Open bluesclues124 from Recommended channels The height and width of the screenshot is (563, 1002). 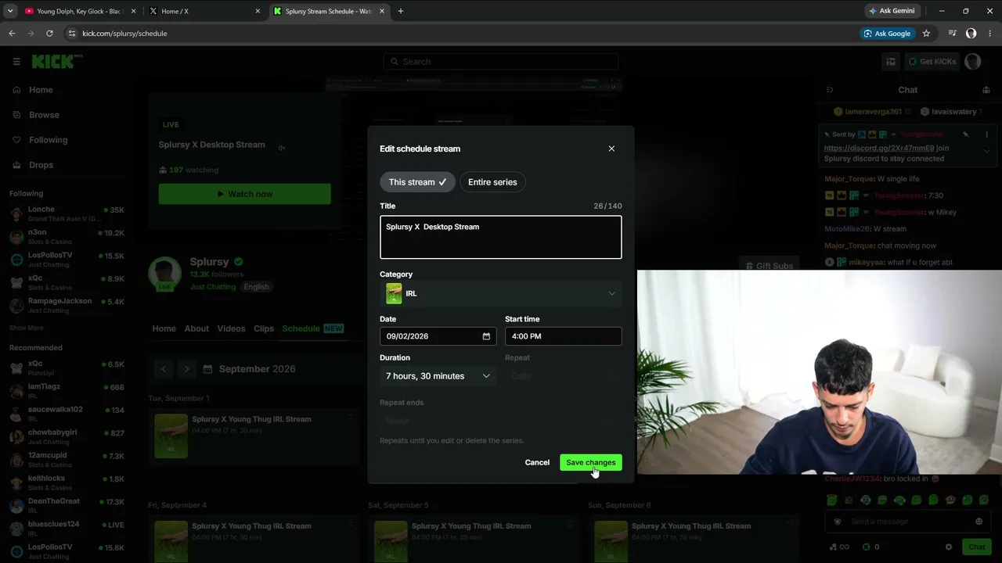[x=67, y=528]
